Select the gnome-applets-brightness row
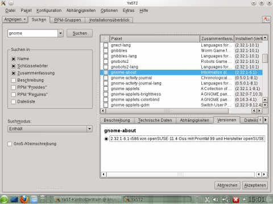 (x=181, y=94)
